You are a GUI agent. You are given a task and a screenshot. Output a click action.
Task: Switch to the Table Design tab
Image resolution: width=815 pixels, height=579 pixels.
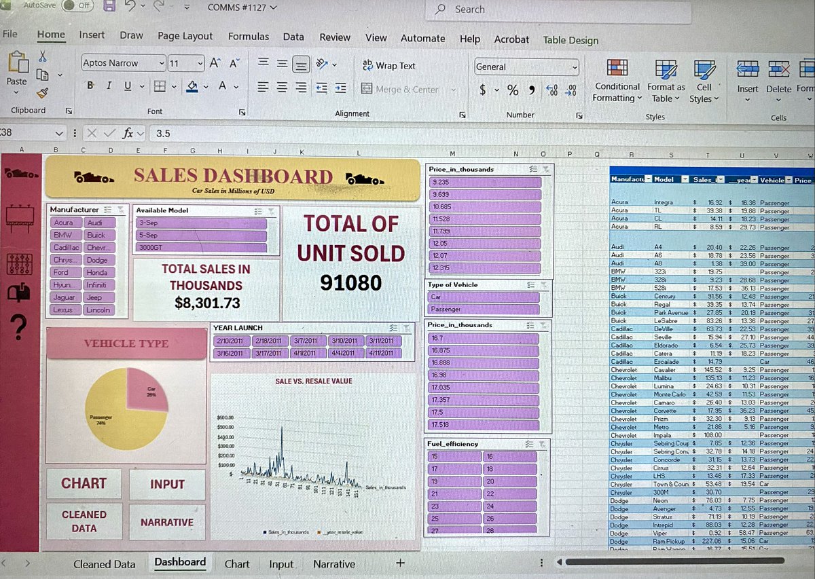click(x=570, y=40)
